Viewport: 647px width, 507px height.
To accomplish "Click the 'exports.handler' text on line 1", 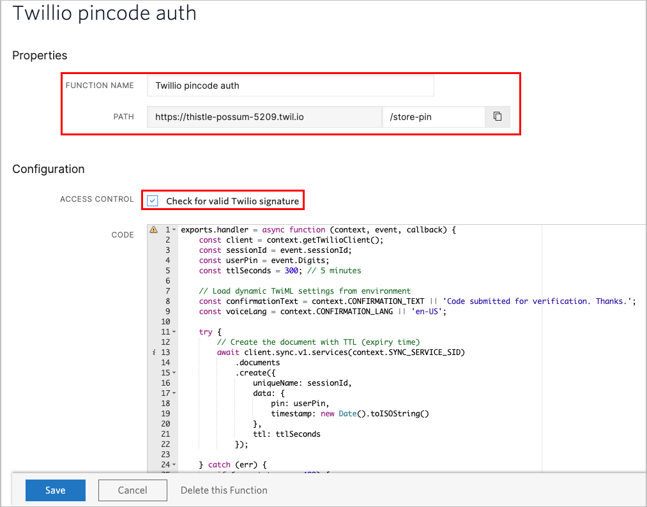I will pyautogui.click(x=215, y=230).
